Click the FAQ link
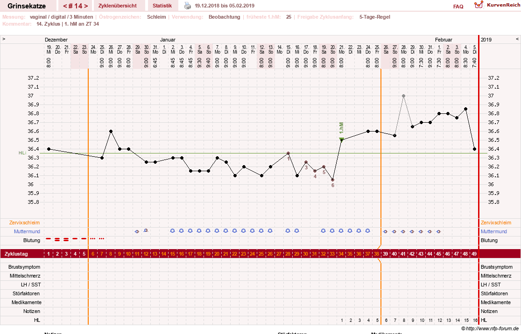This screenshot has height=334, width=521. point(458,7)
